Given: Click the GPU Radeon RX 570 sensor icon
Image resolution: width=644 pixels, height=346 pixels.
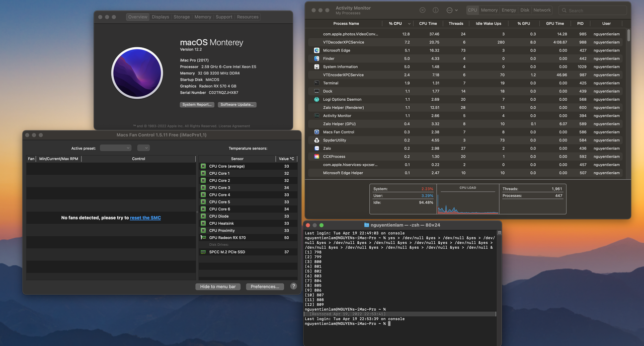Looking at the screenshot, I should (203, 238).
